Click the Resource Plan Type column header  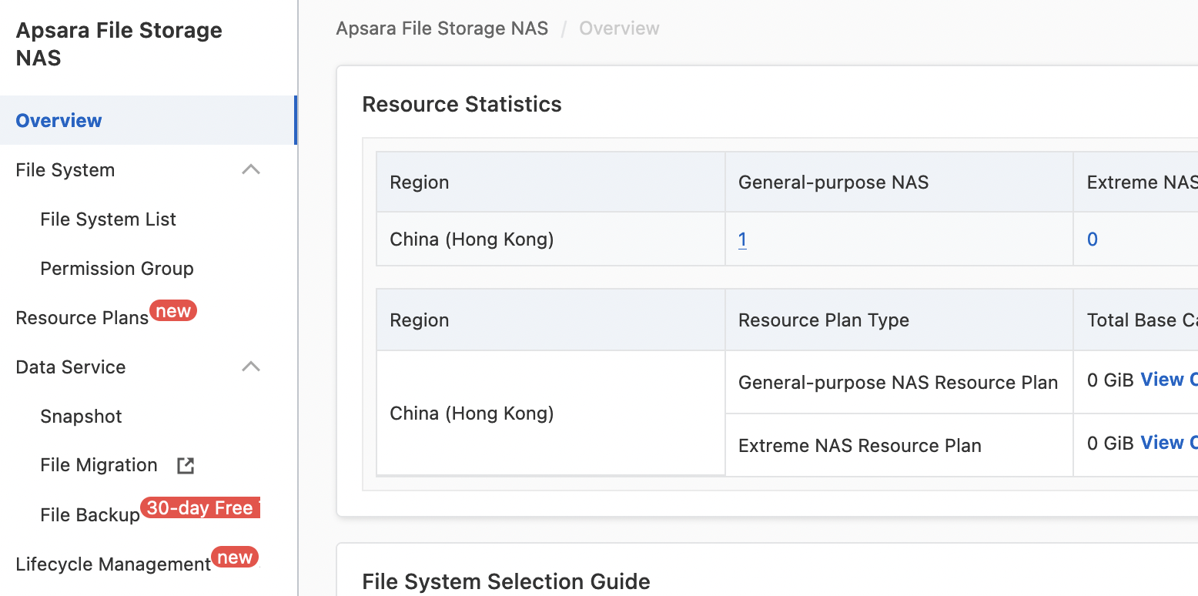(824, 320)
